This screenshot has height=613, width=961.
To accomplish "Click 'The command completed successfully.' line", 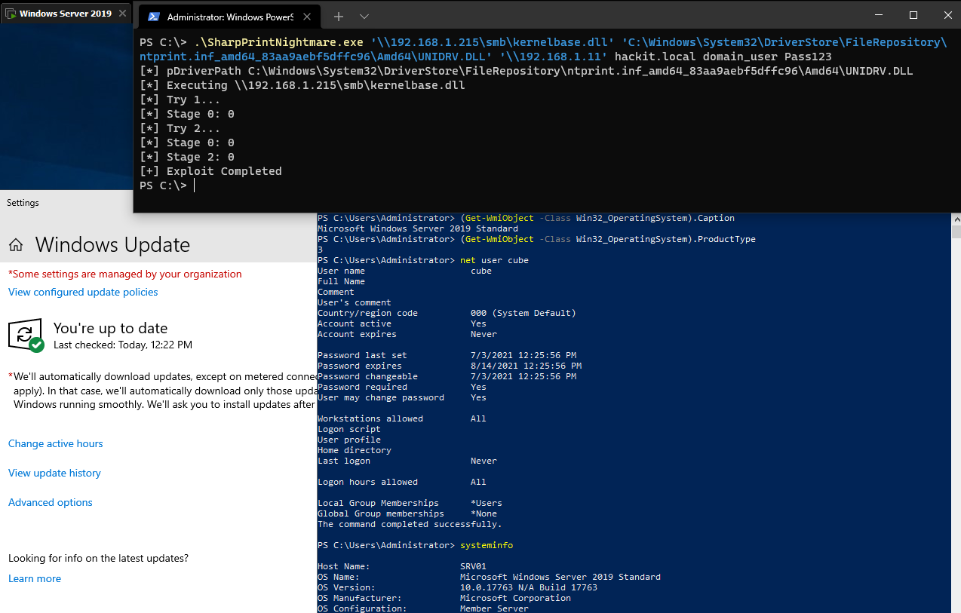I will (410, 524).
